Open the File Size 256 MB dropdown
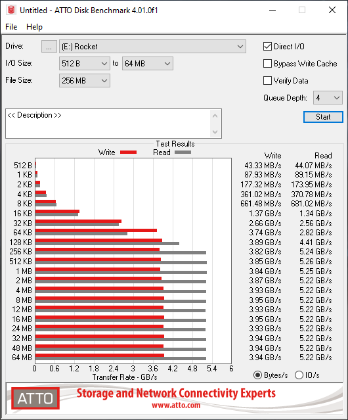The height and width of the screenshot is (420, 348). (x=85, y=81)
